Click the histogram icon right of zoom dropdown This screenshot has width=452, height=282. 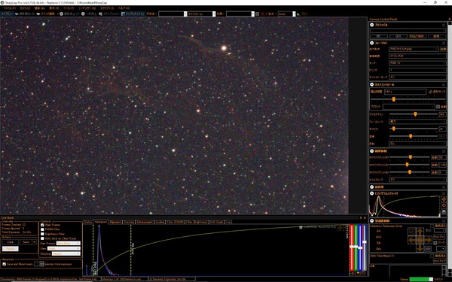click(x=298, y=14)
